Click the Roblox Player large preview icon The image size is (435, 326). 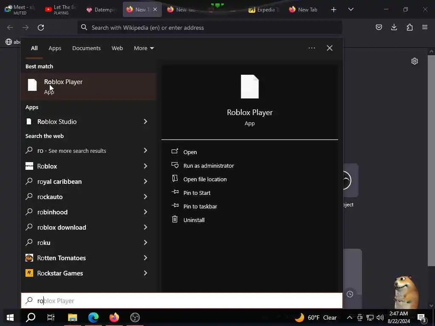[250, 87]
